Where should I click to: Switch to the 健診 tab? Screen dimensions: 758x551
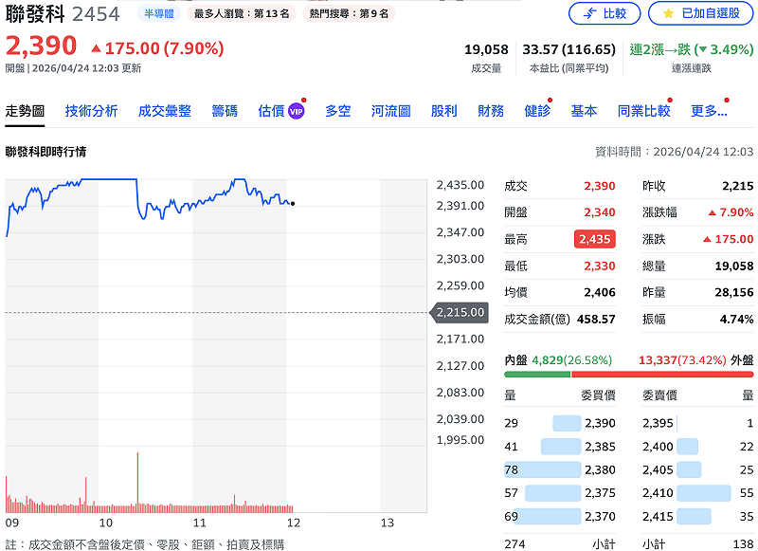[x=537, y=109]
